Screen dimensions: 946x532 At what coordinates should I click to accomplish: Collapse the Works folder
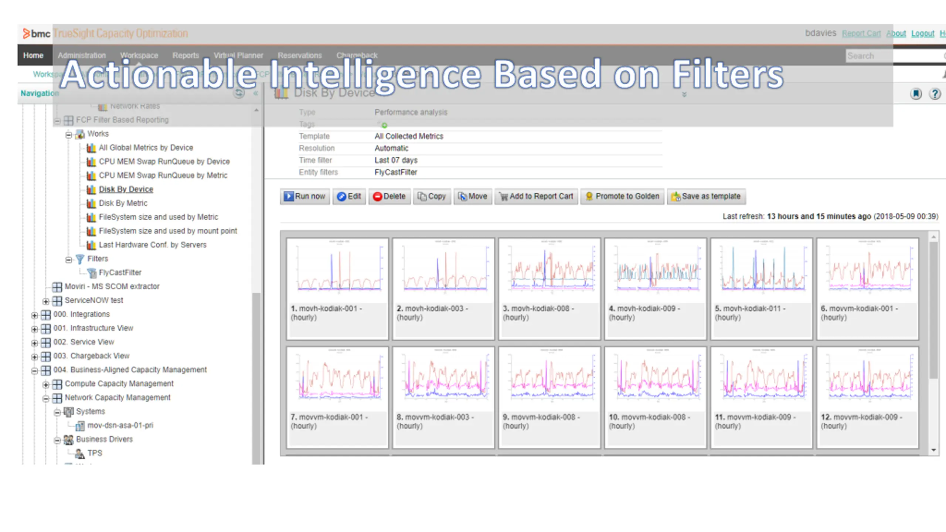[x=68, y=135]
